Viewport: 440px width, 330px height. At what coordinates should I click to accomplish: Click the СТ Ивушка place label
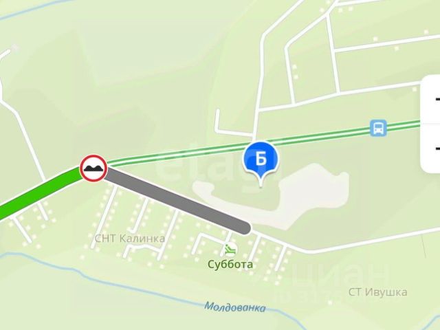point(377,292)
